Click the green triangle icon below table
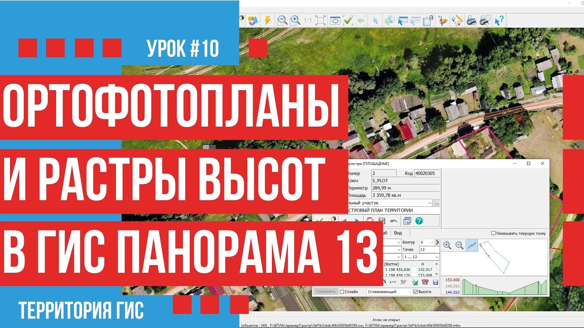 [x=415, y=282]
